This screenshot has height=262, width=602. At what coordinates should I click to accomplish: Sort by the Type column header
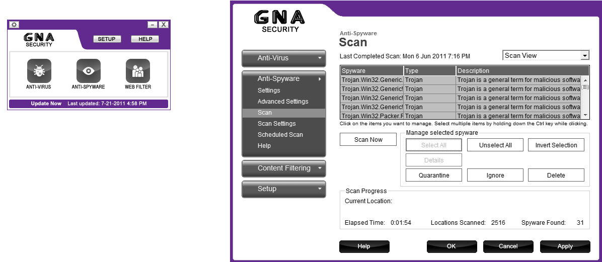(430, 71)
